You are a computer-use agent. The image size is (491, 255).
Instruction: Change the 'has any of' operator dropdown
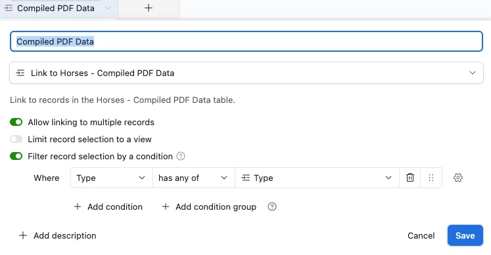(x=193, y=178)
